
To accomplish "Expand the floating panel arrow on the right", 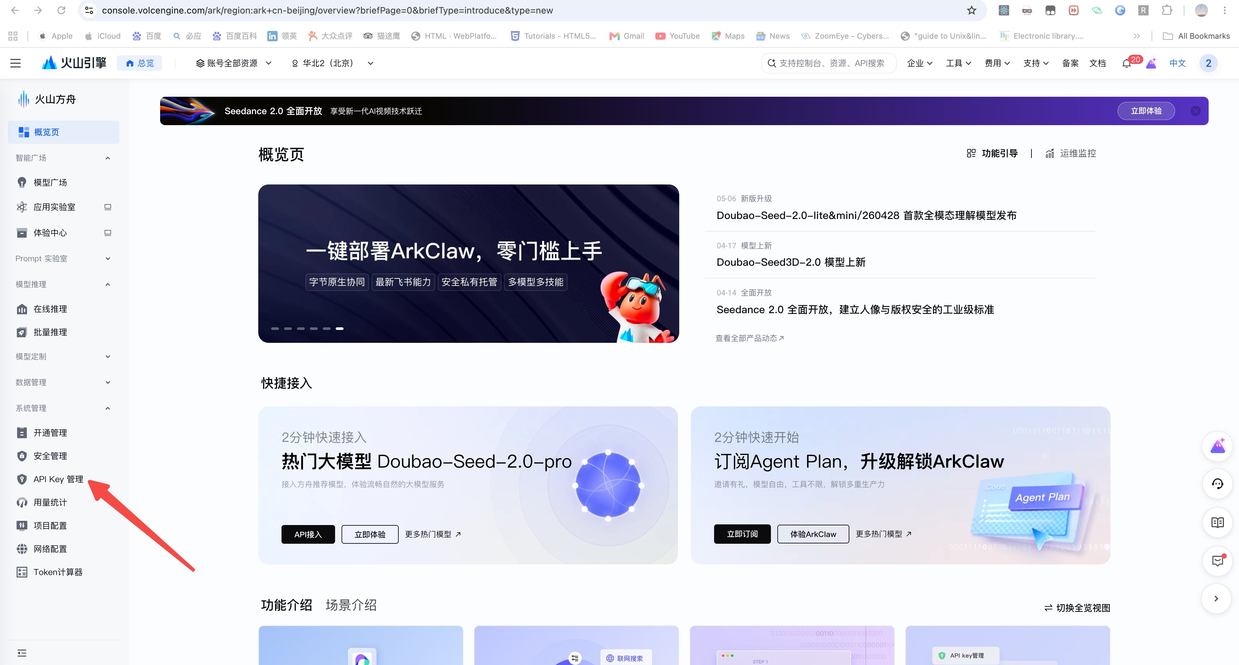I will pyautogui.click(x=1216, y=599).
